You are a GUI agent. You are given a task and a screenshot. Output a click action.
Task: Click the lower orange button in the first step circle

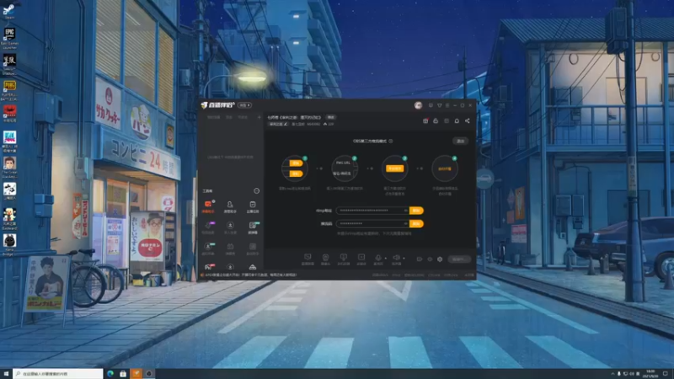click(x=296, y=173)
